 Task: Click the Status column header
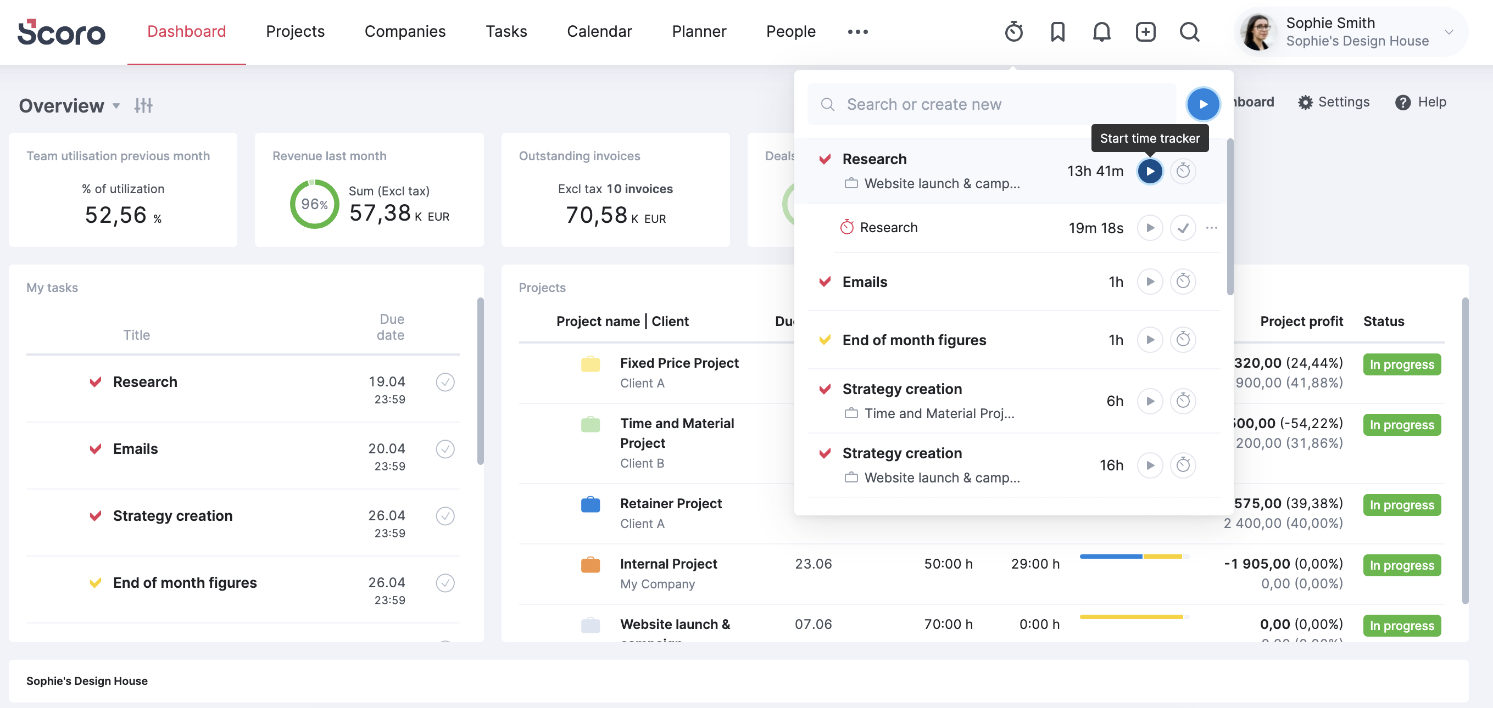(x=1384, y=321)
